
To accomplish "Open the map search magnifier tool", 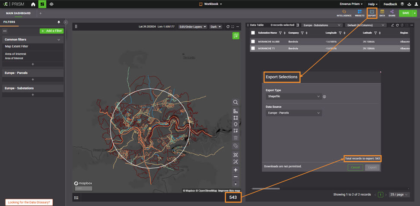I will point(235,102).
